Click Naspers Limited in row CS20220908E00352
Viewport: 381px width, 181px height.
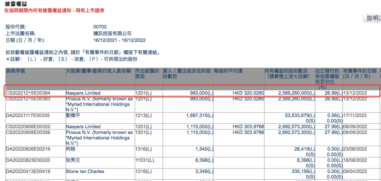click(x=83, y=126)
